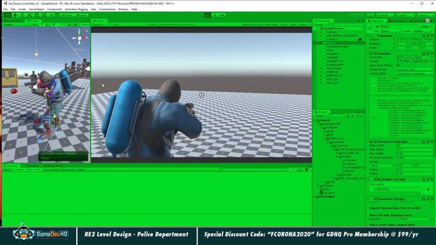Switch to the Hierarchy tab
Viewport: 436px width, 245px height.
click(323, 21)
